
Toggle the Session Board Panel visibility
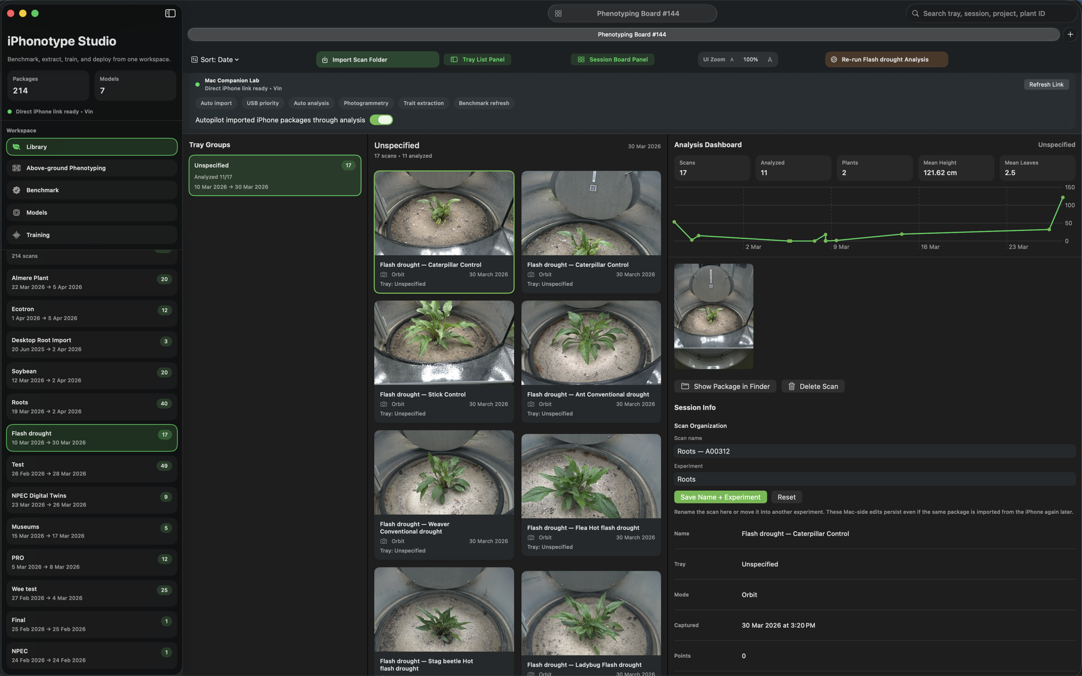pos(612,59)
